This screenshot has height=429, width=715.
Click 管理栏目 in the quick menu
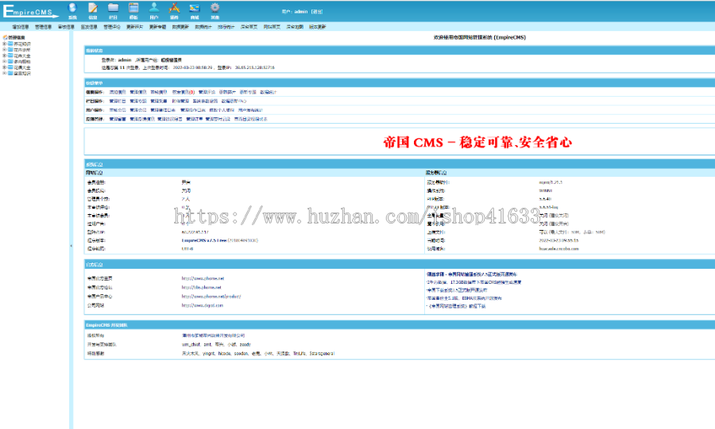tap(118, 101)
